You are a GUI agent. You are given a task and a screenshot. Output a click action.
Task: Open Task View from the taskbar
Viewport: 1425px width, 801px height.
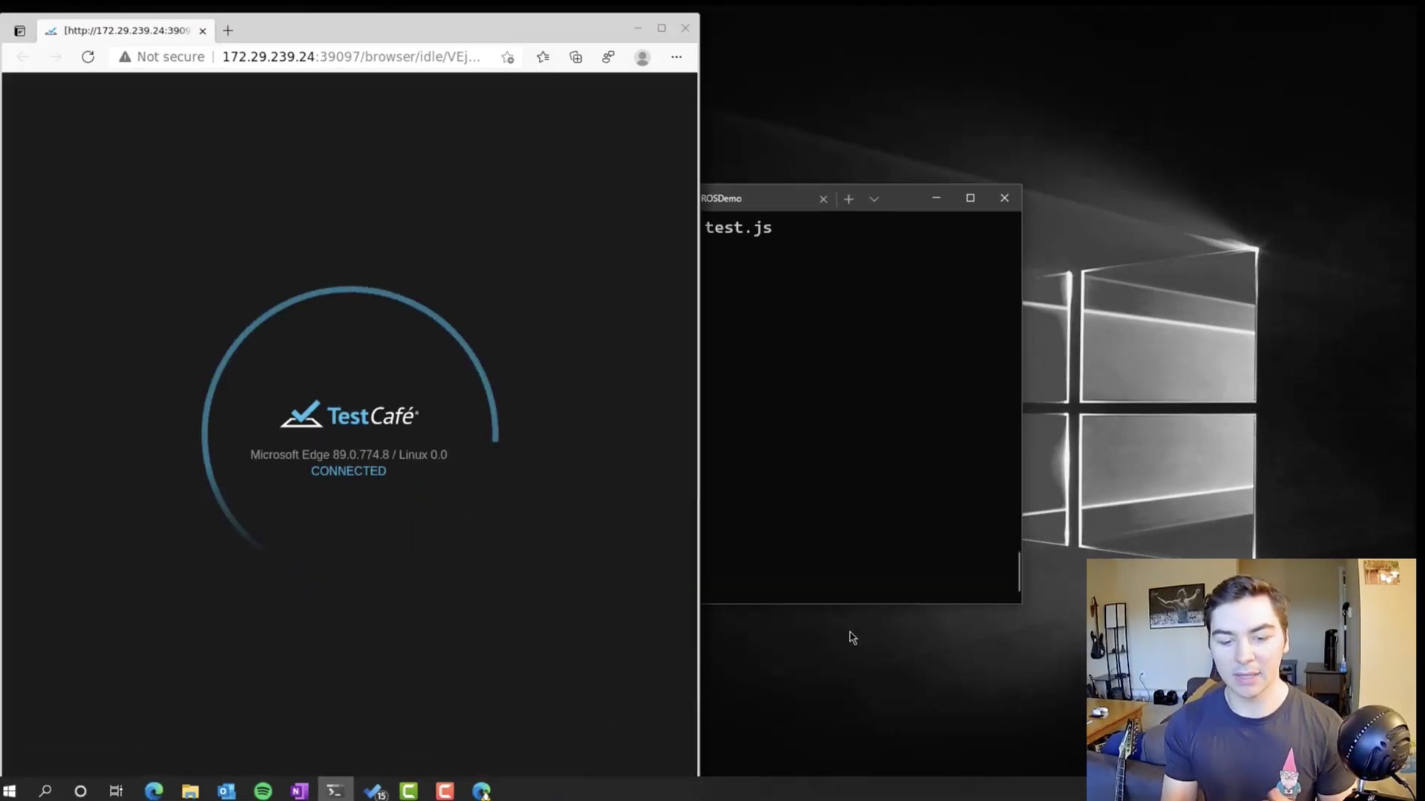pos(116,791)
